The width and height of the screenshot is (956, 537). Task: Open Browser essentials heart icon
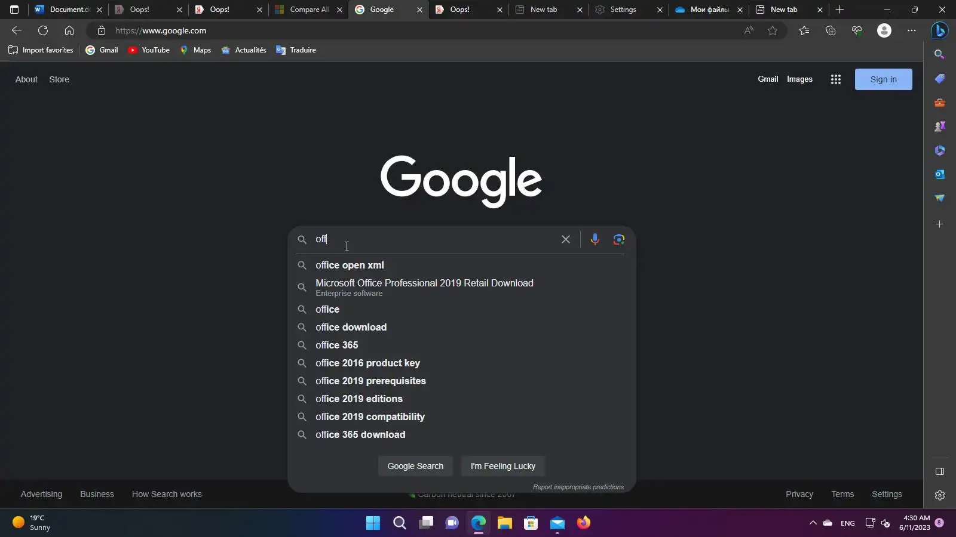[857, 30]
